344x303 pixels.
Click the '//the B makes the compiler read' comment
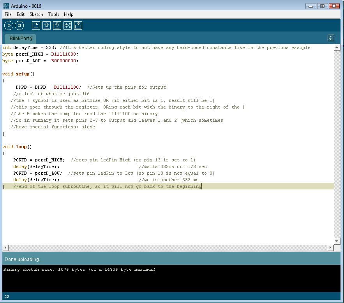pos(84,114)
